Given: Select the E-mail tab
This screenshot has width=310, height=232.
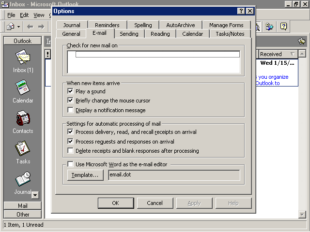Looking at the screenshot, I should point(99,33).
